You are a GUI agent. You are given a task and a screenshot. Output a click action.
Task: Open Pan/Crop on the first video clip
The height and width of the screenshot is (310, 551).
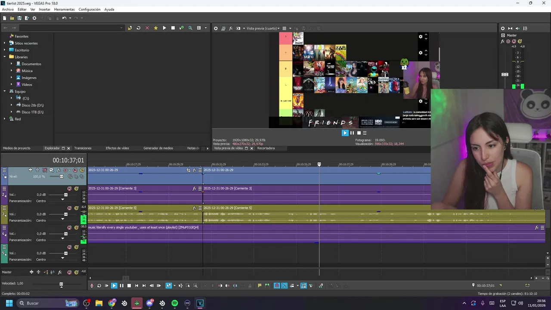tap(189, 170)
